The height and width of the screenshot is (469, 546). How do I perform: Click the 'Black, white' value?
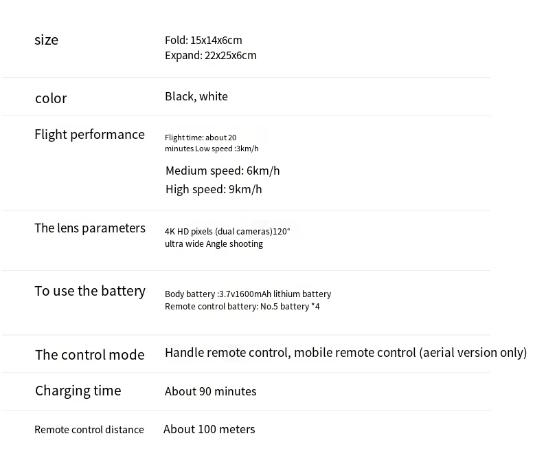196,96
